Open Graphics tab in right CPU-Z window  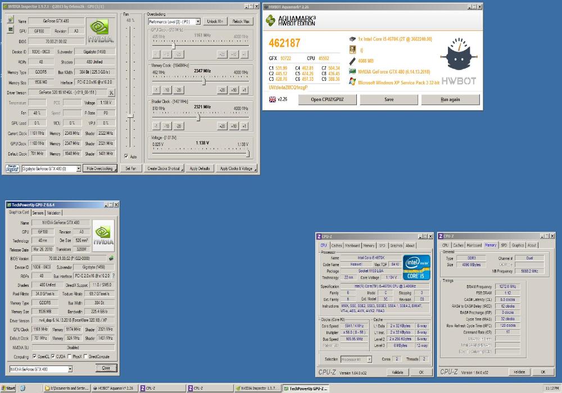tap(518, 245)
